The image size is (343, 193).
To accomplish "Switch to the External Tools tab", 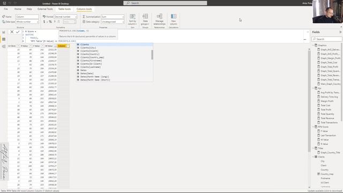I will 45,9.
